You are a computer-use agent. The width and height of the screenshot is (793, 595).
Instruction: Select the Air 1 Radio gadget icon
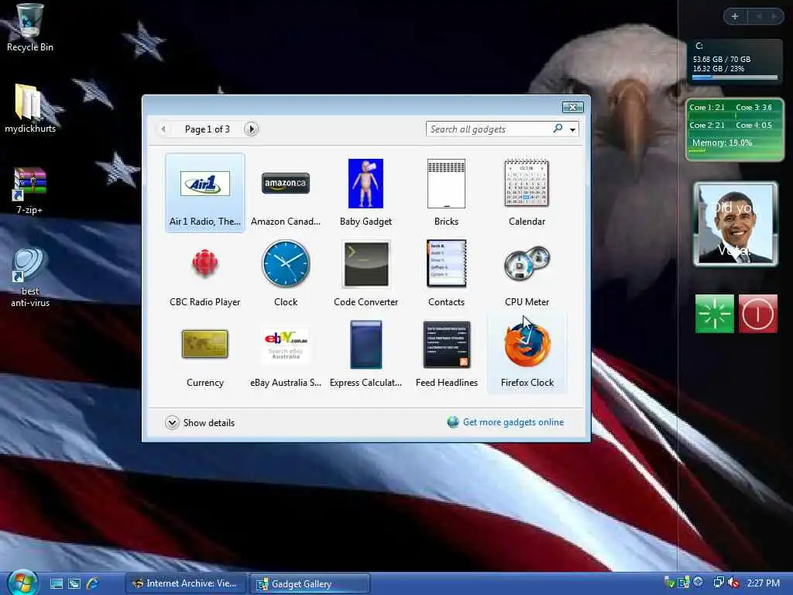(x=204, y=183)
